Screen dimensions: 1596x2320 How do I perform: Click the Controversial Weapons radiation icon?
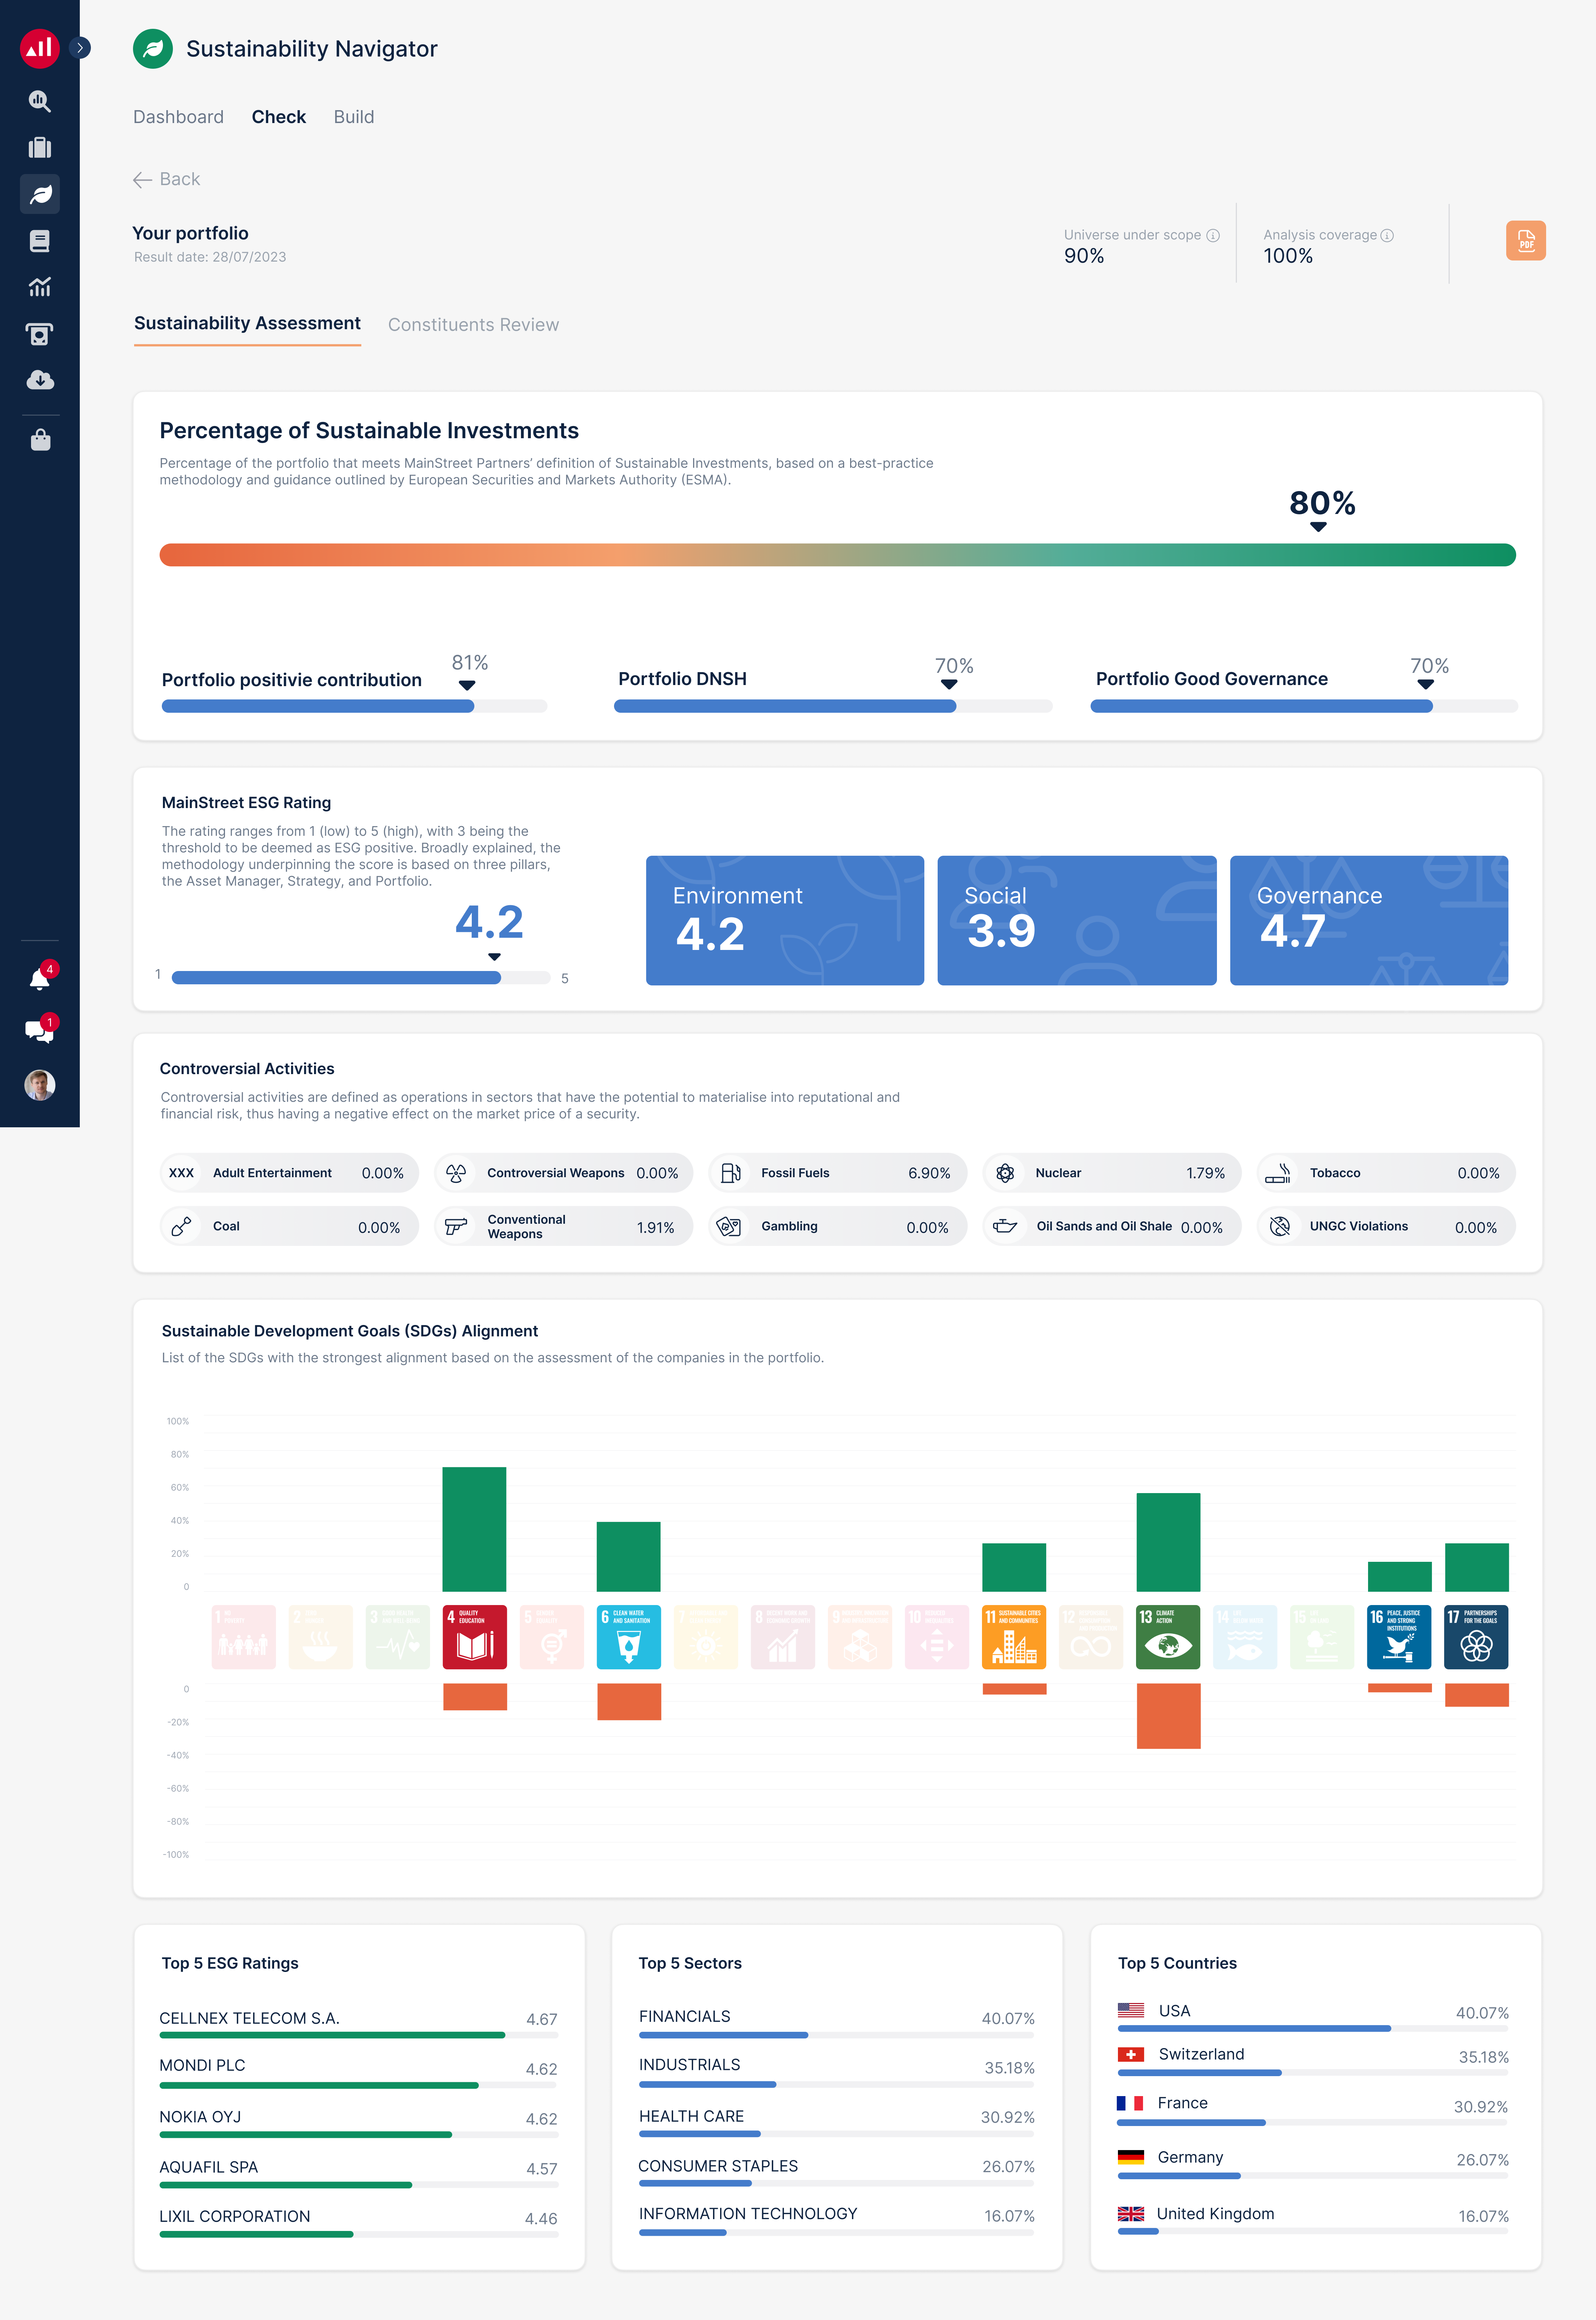pos(456,1173)
